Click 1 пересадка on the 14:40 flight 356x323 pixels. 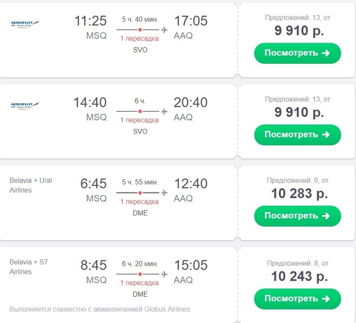139,120
